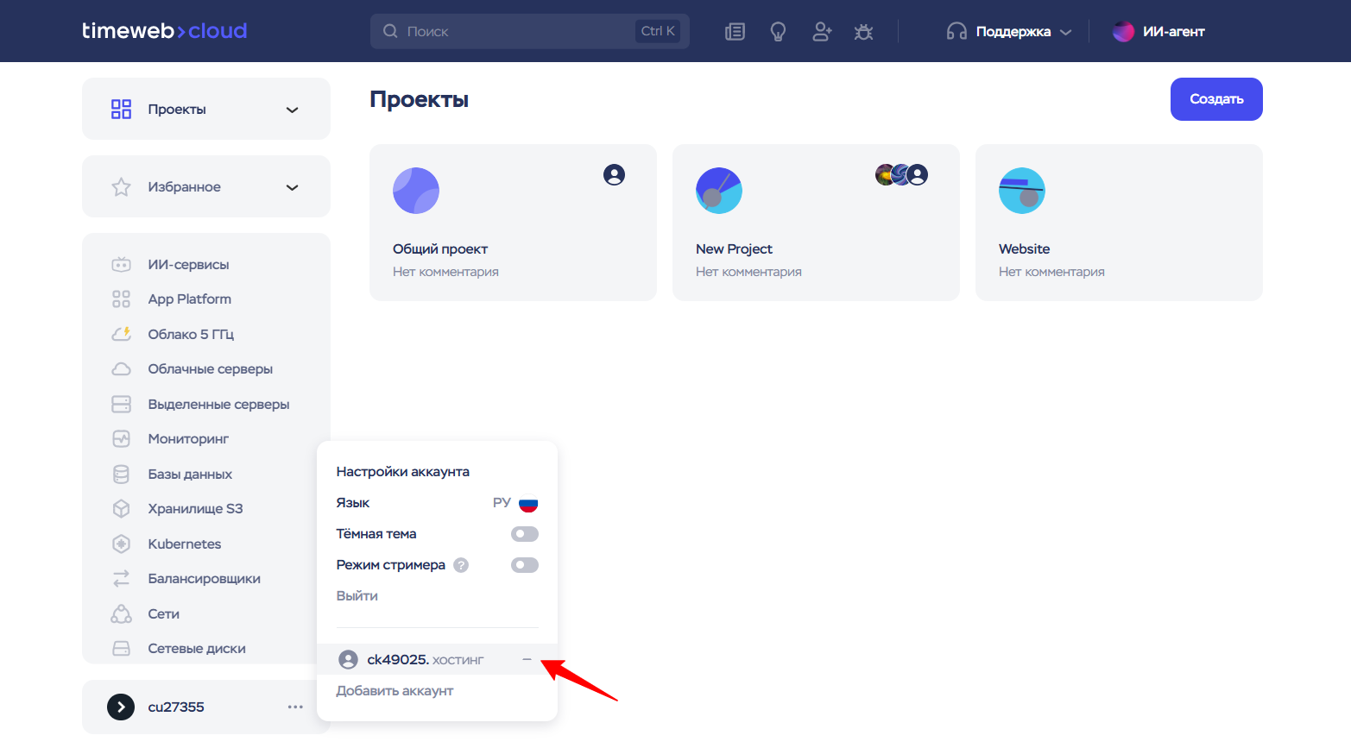Remove account ck49025 with minus button
The image size is (1351, 748).
(527, 659)
